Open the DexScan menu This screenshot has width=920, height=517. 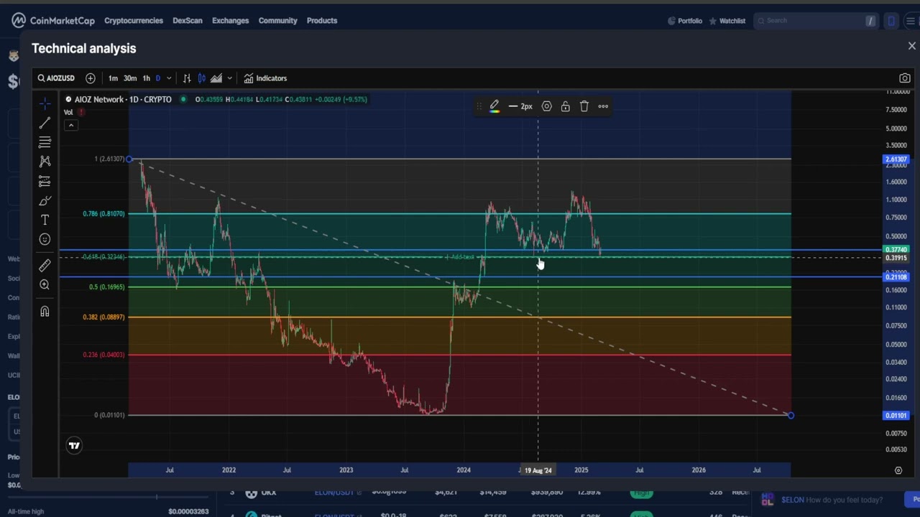click(188, 20)
